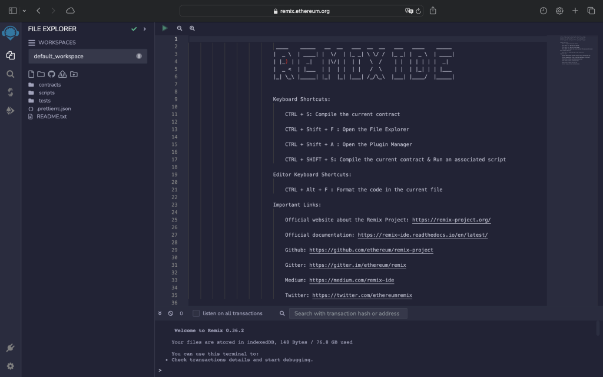603x377 pixels.
Task: Upload folder icon in File Explorer
Action: coord(74,74)
